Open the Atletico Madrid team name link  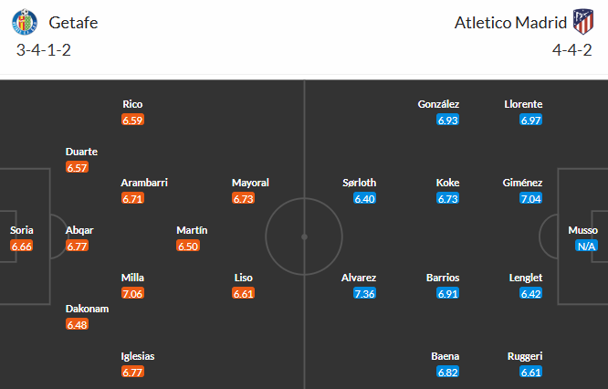pos(510,23)
